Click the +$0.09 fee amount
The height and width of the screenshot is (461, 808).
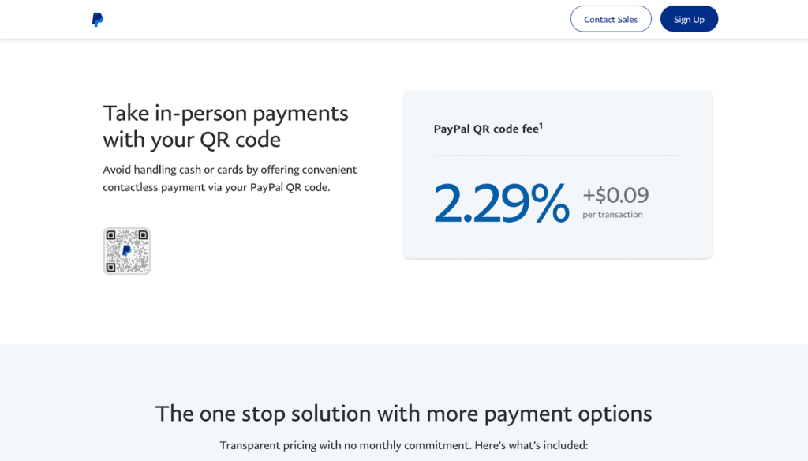pos(615,195)
